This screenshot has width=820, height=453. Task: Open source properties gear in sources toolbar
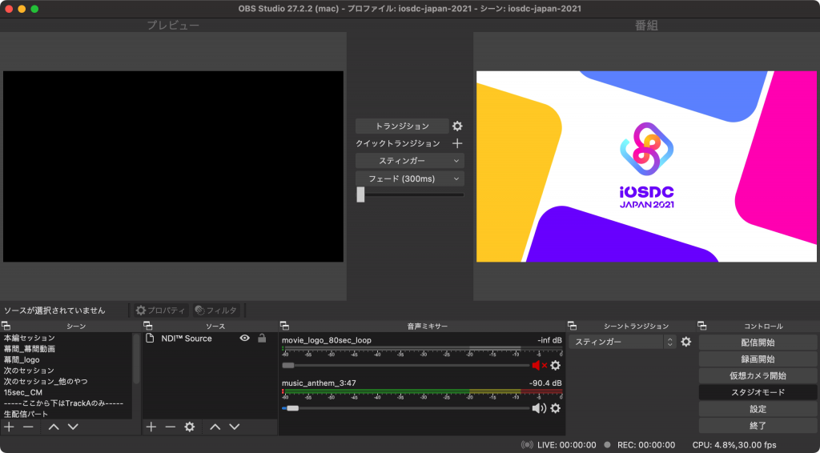[x=190, y=427]
